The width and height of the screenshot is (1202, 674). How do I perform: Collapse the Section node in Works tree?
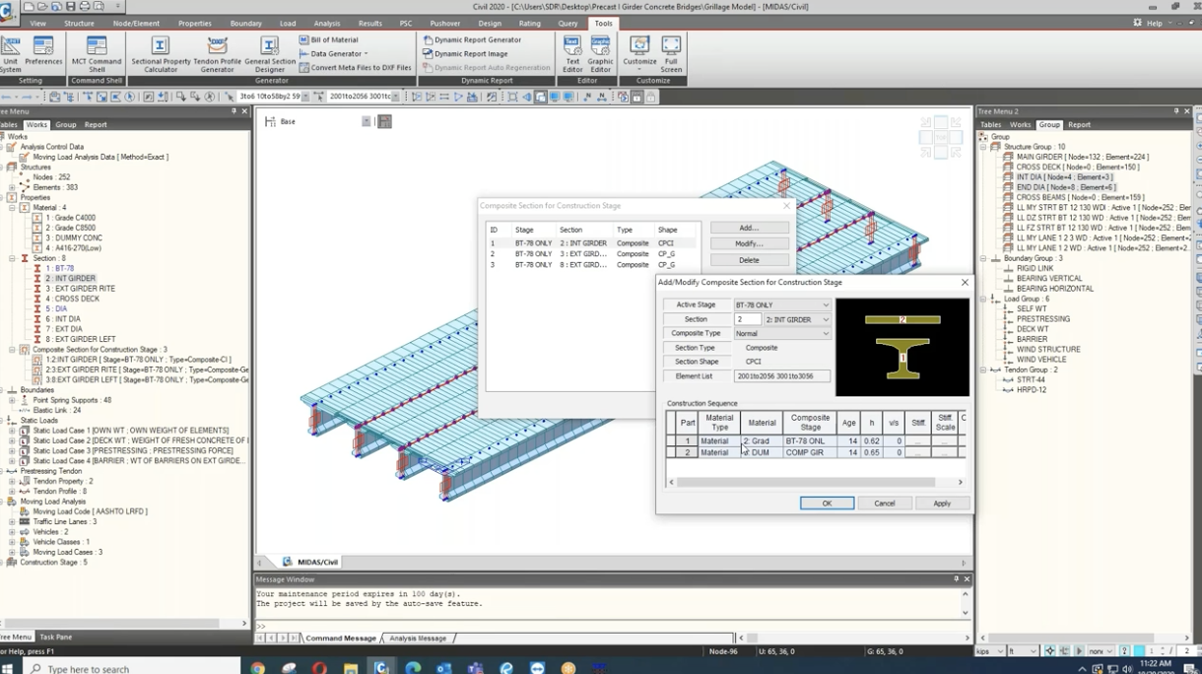(x=13, y=258)
